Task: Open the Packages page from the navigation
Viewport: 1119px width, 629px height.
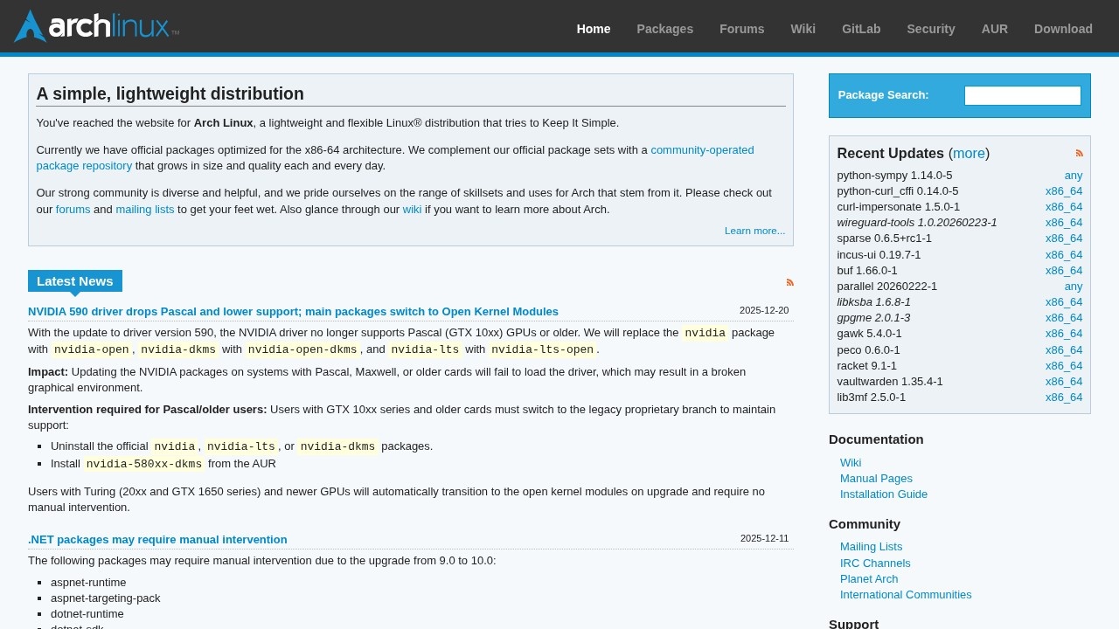Action: coord(664,29)
